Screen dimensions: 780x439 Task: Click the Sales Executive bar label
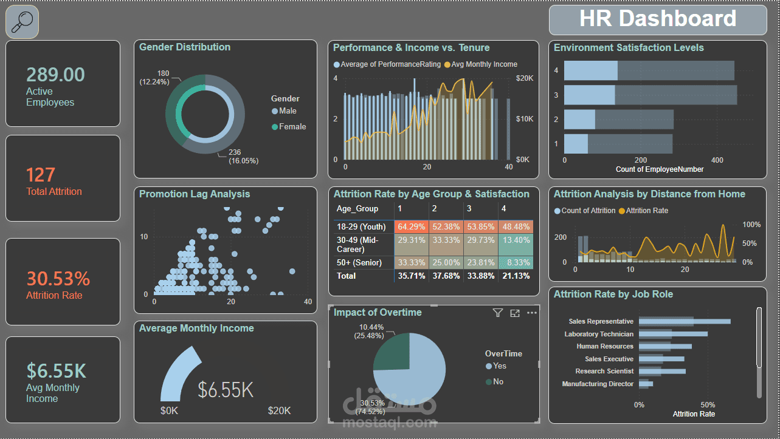[609, 359]
